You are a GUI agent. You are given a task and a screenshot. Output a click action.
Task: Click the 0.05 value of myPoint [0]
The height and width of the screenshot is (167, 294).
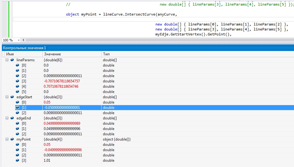47,145
